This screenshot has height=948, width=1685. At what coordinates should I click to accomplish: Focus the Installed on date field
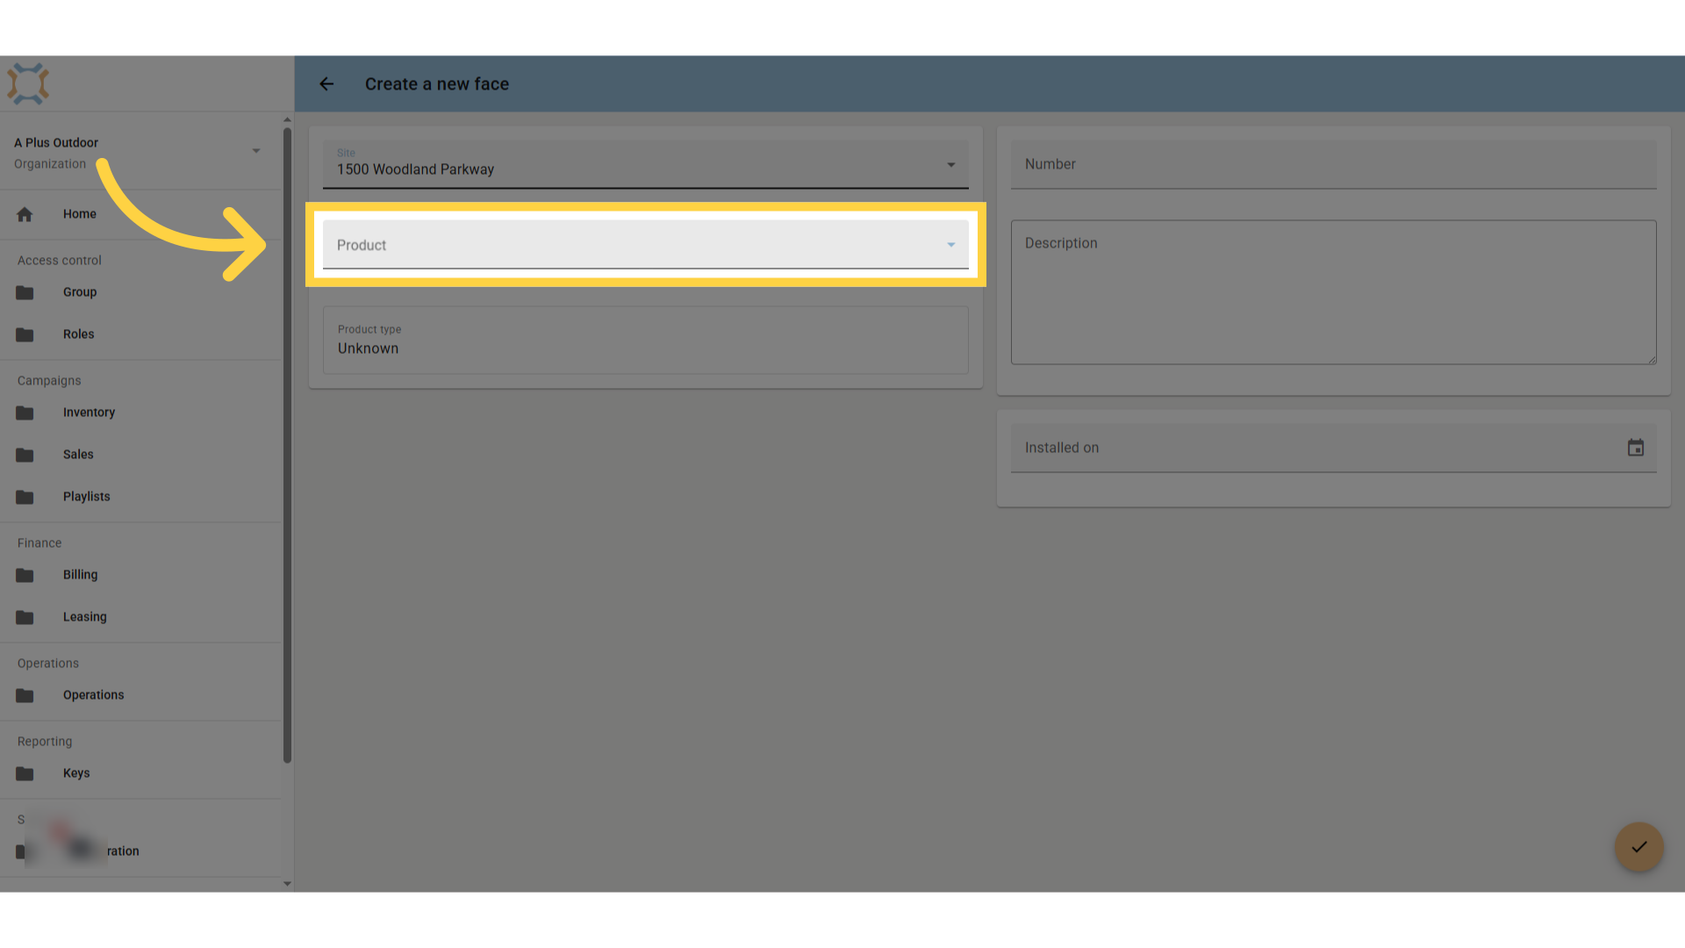[x=1334, y=448]
